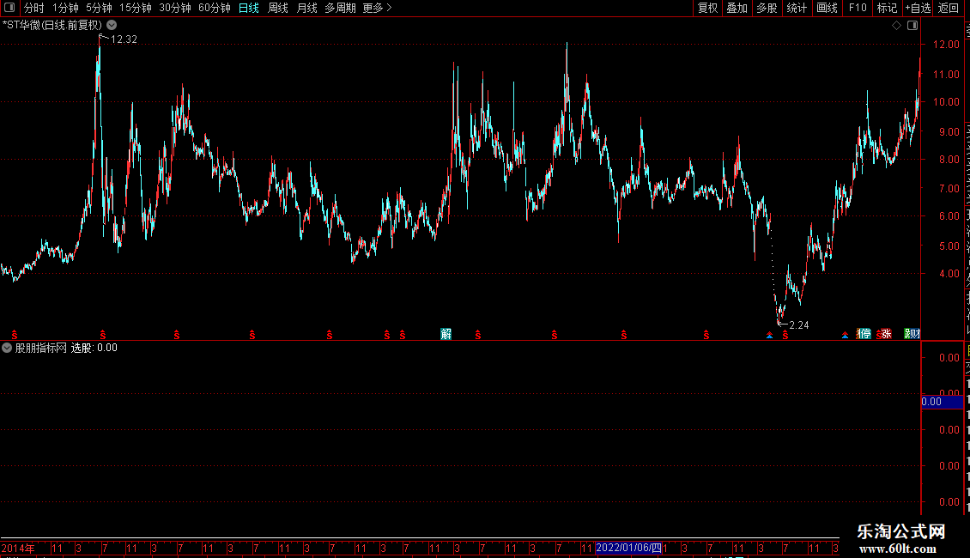Click the diamond icon above the price axis
The height and width of the screenshot is (558, 970).
pyautogui.click(x=896, y=26)
